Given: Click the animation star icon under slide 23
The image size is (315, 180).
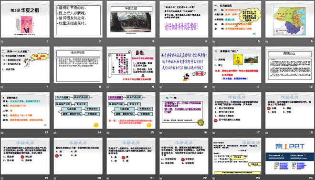Looking at the screenshot, I should pos(214,178).
